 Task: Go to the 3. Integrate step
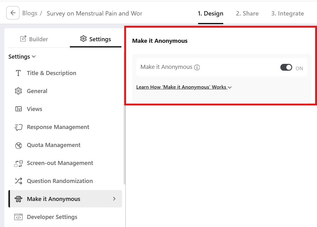[288, 14]
